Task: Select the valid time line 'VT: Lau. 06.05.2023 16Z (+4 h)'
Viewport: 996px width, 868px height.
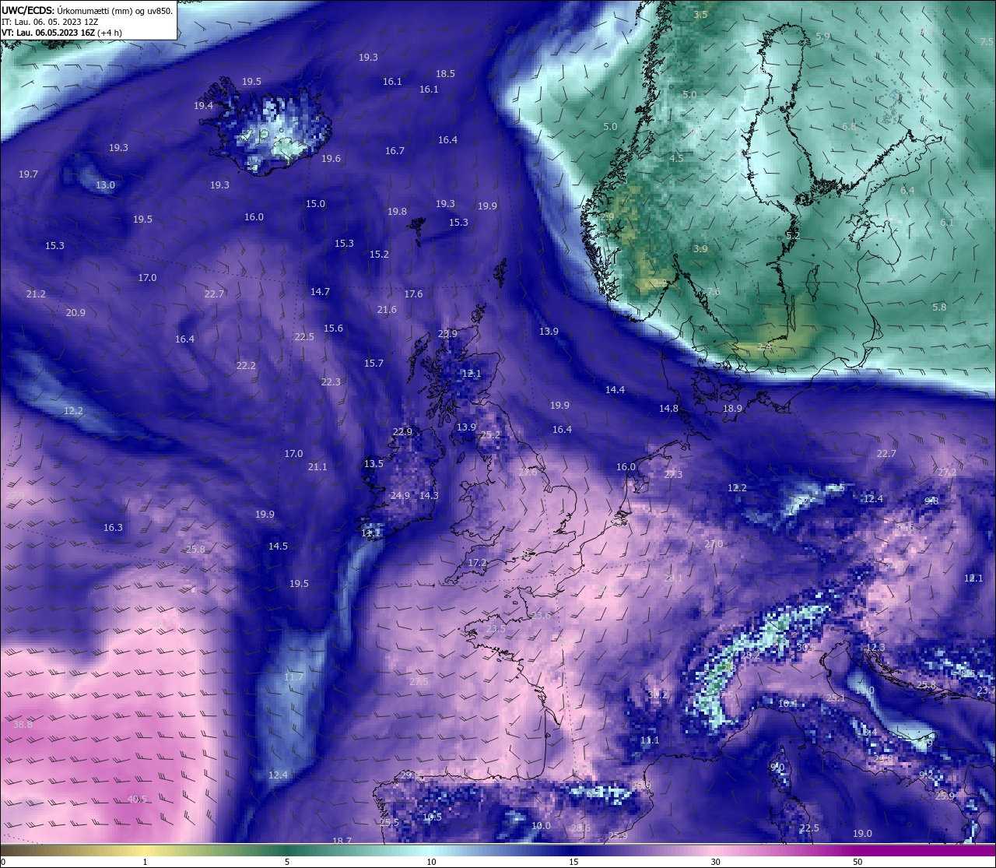Action: pos(61,33)
